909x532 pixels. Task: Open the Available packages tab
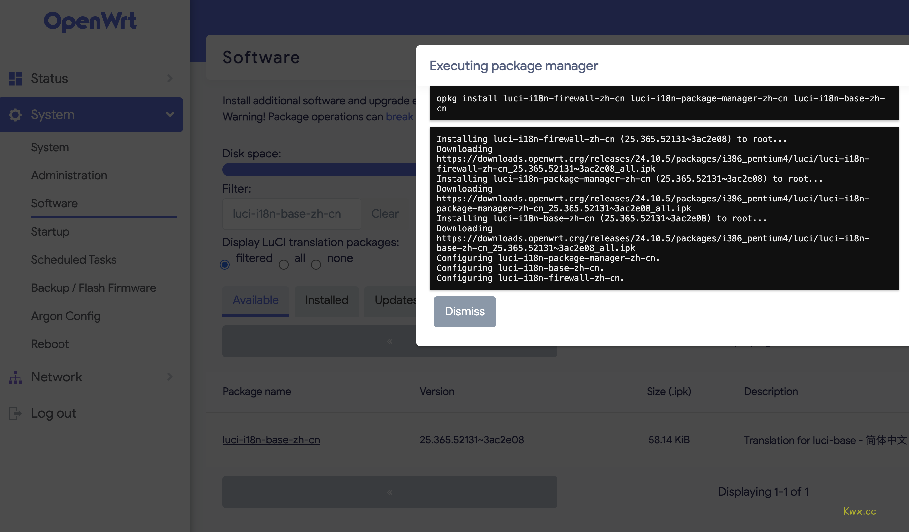pos(256,300)
